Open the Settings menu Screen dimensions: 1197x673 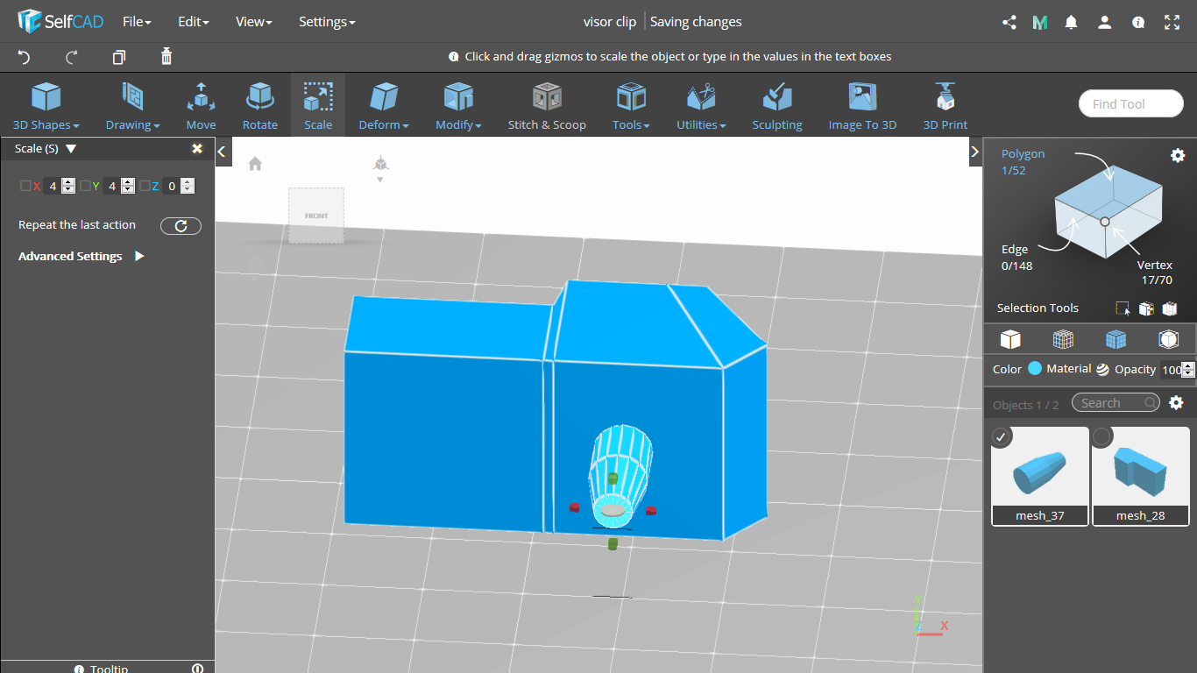pos(327,22)
